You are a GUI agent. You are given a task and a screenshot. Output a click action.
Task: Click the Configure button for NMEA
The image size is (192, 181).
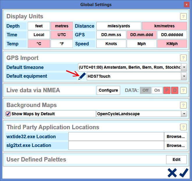pos(108,90)
